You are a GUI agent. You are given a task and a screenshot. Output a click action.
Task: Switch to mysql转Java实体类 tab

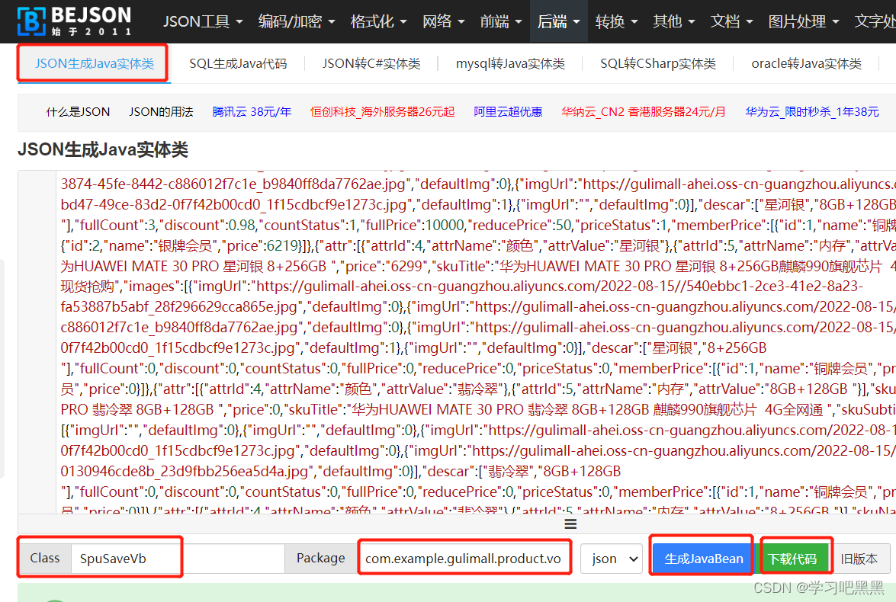click(510, 63)
